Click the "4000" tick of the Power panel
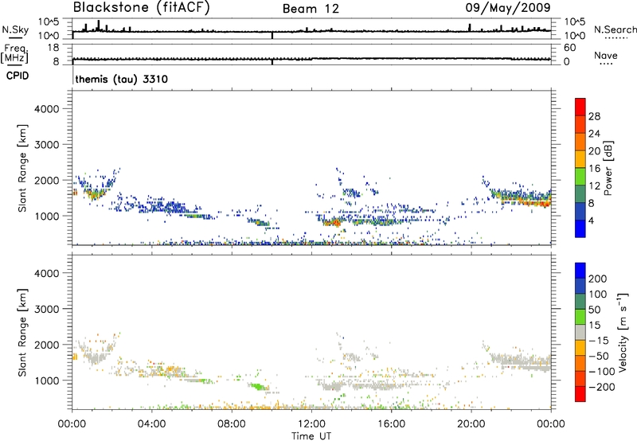 pyautogui.click(x=47, y=109)
